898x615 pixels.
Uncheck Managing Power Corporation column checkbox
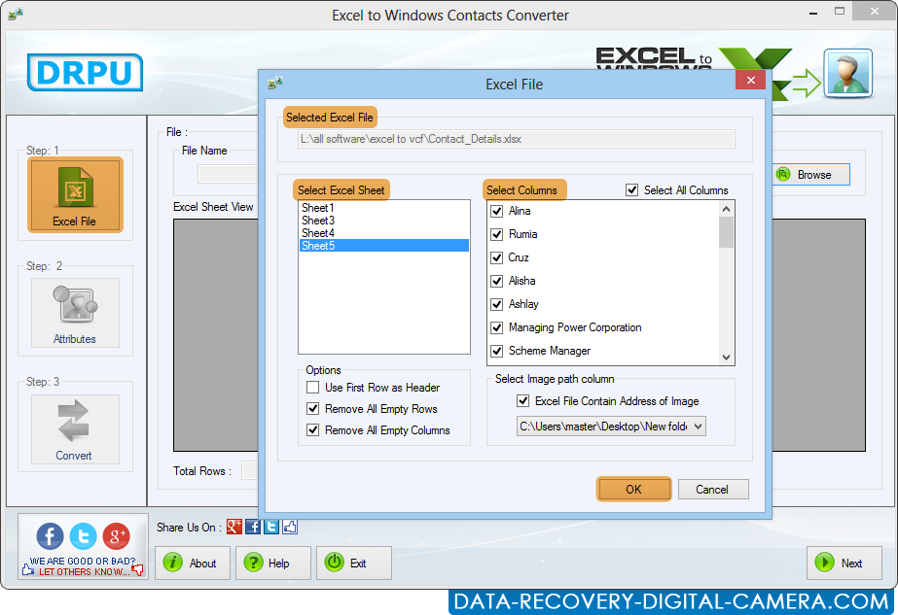(x=496, y=327)
